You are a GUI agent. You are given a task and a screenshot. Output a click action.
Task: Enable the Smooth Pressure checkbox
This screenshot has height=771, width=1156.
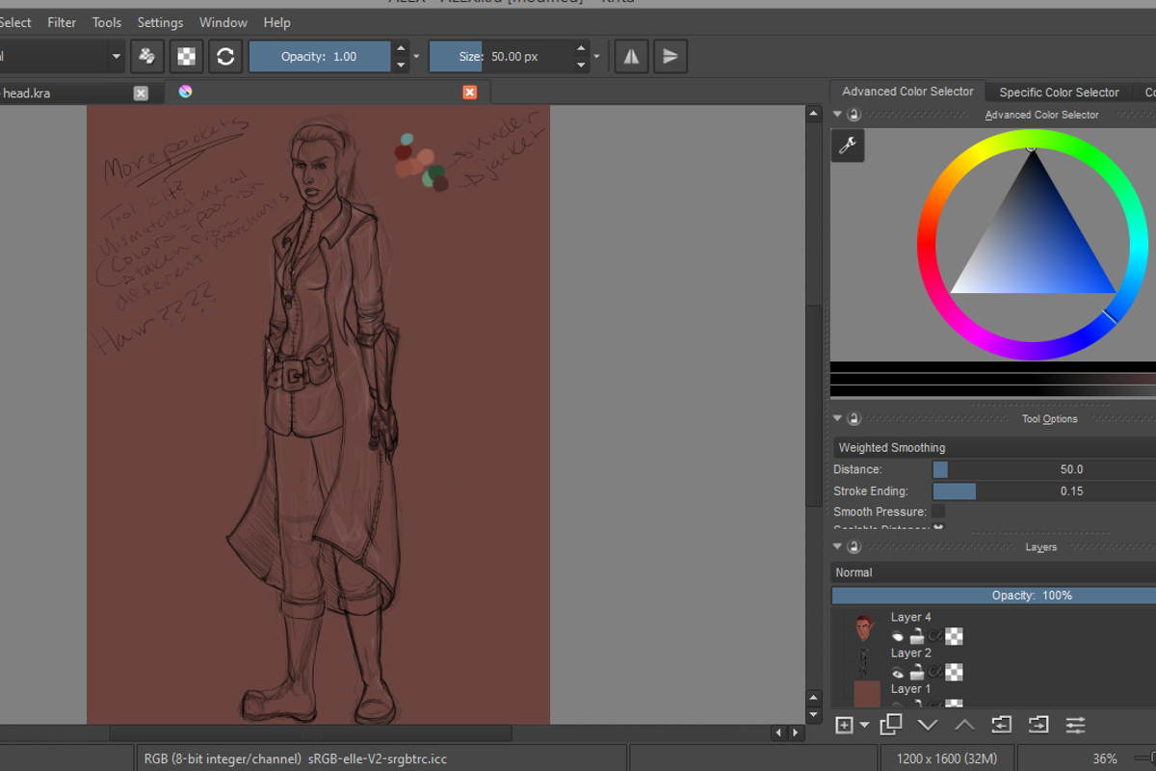coord(938,512)
